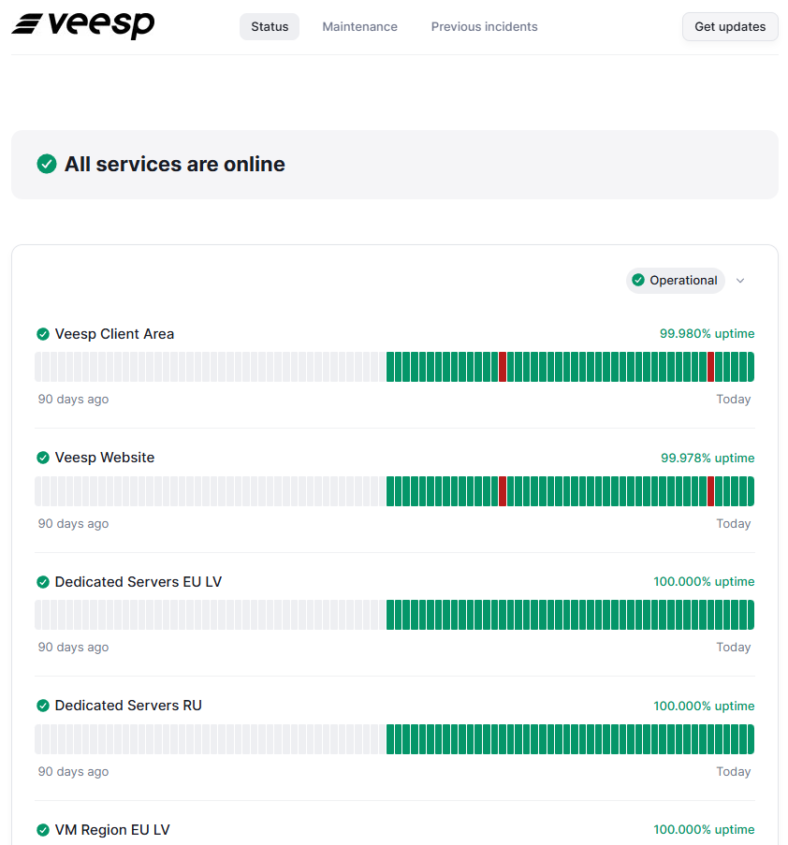Go to Previous incidents tab
Image resolution: width=788 pixels, height=845 pixels.
coord(484,27)
